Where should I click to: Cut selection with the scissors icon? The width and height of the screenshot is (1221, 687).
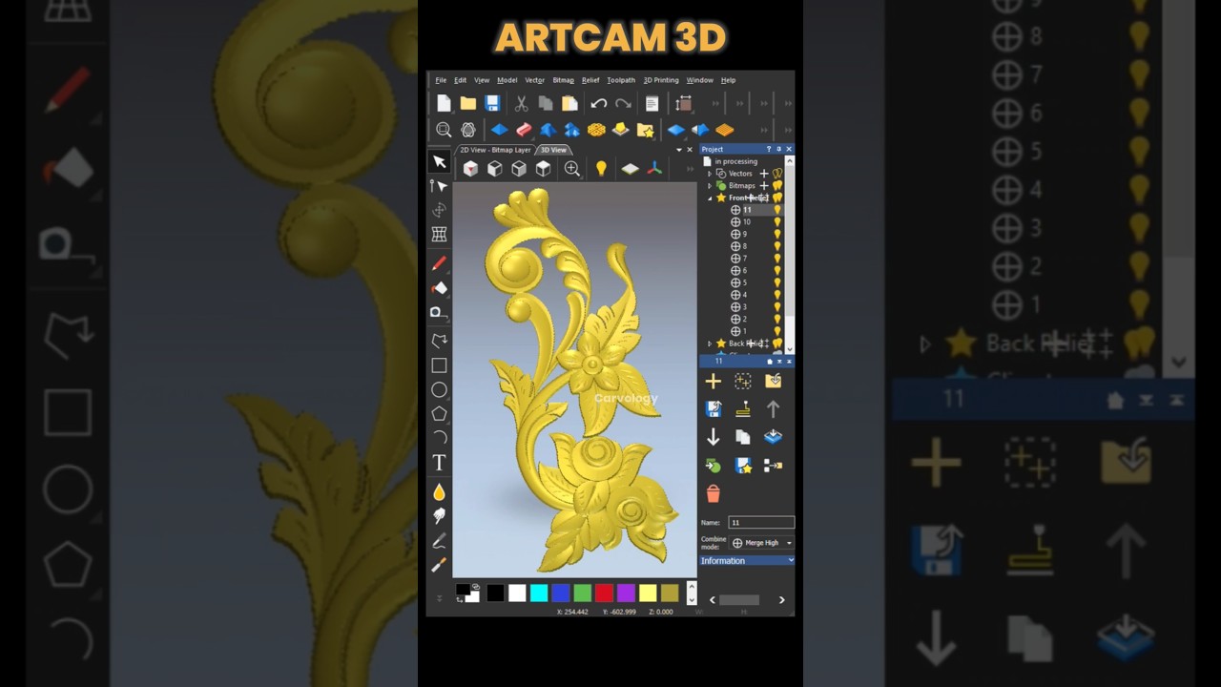(522, 103)
